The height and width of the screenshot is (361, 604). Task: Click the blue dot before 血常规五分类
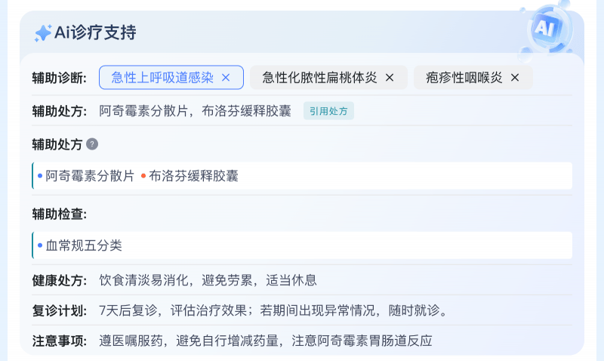[x=40, y=245]
